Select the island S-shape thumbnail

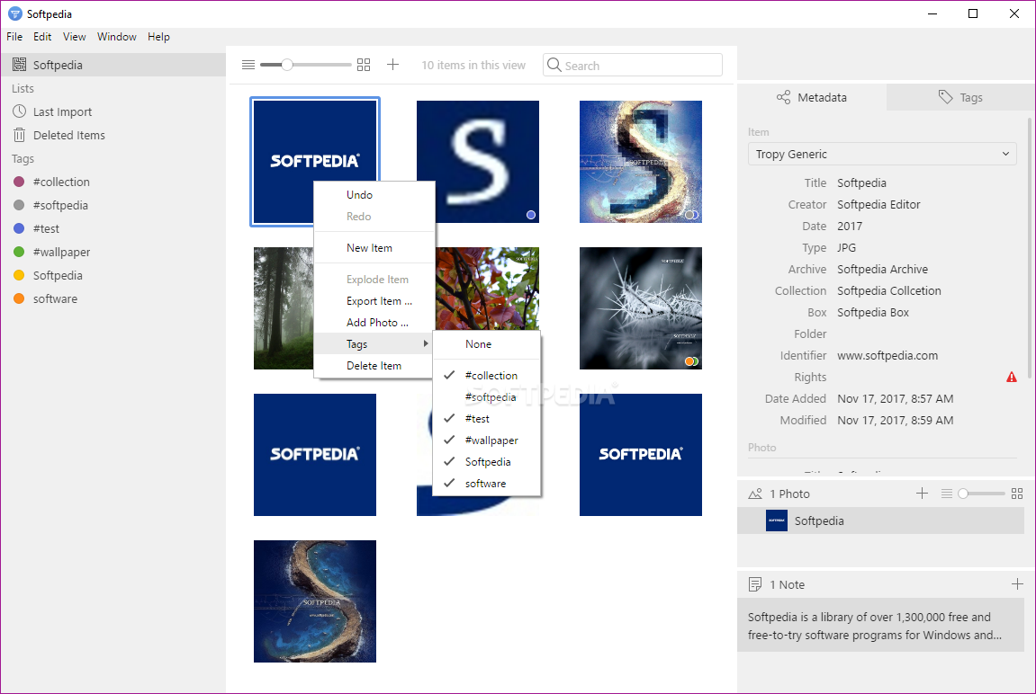click(314, 601)
